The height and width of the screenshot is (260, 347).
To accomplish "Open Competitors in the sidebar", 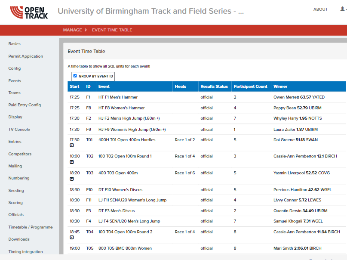I will click(20, 154).
